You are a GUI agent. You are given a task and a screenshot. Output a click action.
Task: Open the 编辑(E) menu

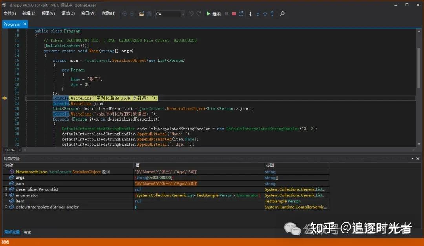point(29,13)
